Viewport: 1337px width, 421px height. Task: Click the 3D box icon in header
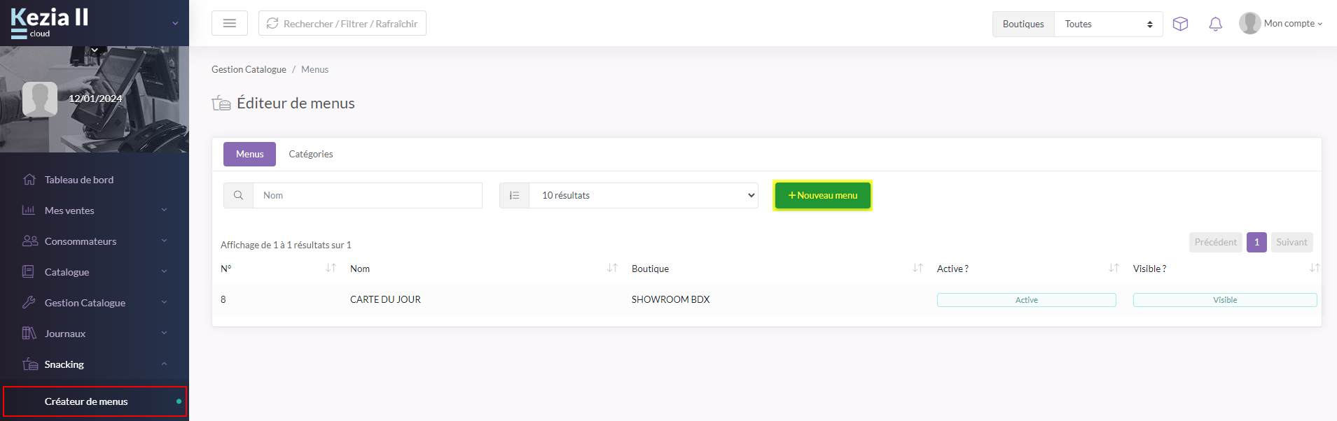pyautogui.click(x=1180, y=24)
